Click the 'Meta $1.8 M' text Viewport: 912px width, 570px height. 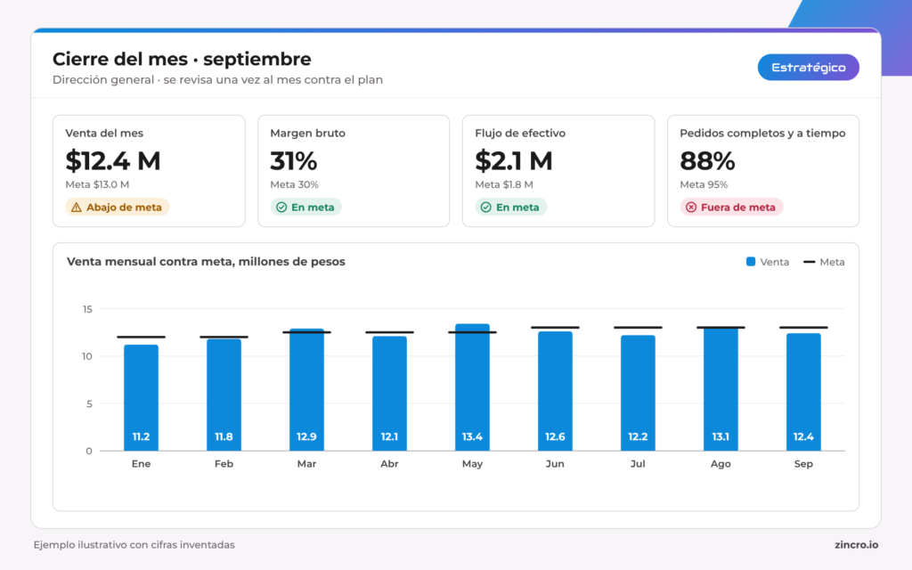504,184
